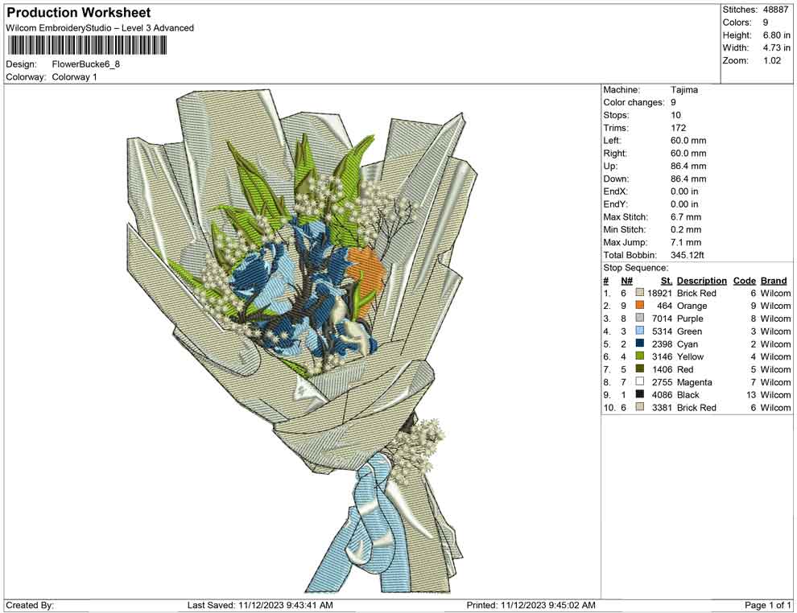Image resolution: width=797 pixels, height=613 pixels.
Task: Click the EndX value '0.00 in'
Action: pyautogui.click(x=684, y=191)
